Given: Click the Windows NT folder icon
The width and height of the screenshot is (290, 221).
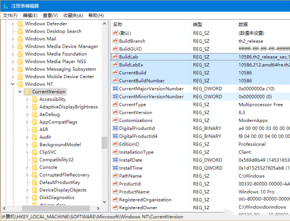Looking at the screenshot, I should (20, 84).
